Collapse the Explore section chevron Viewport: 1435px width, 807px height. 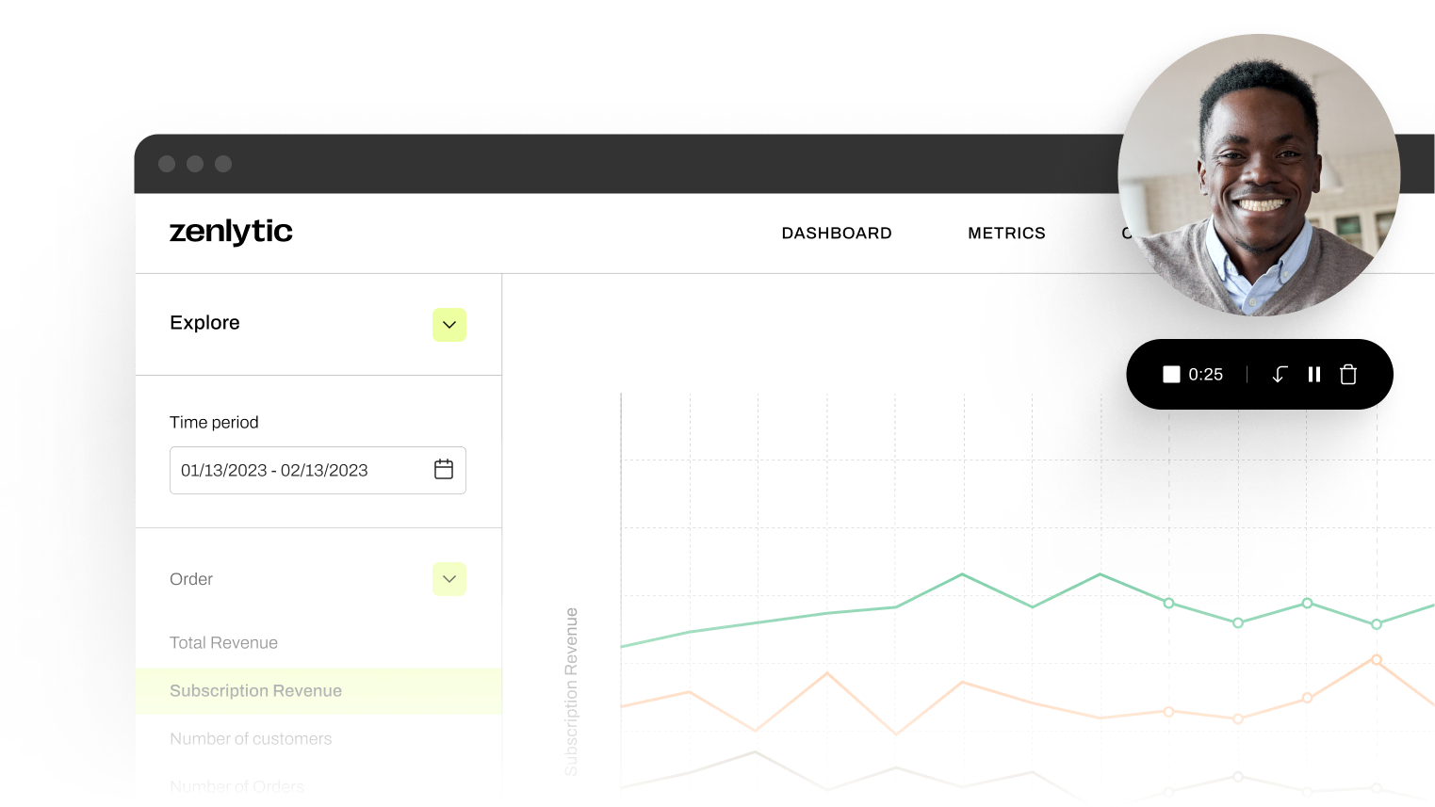(x=449, y=324)
